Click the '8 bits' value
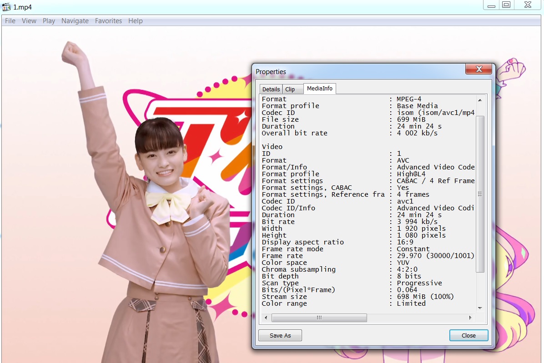The width and height of the screenshot is (544, 363). [409, 276]
